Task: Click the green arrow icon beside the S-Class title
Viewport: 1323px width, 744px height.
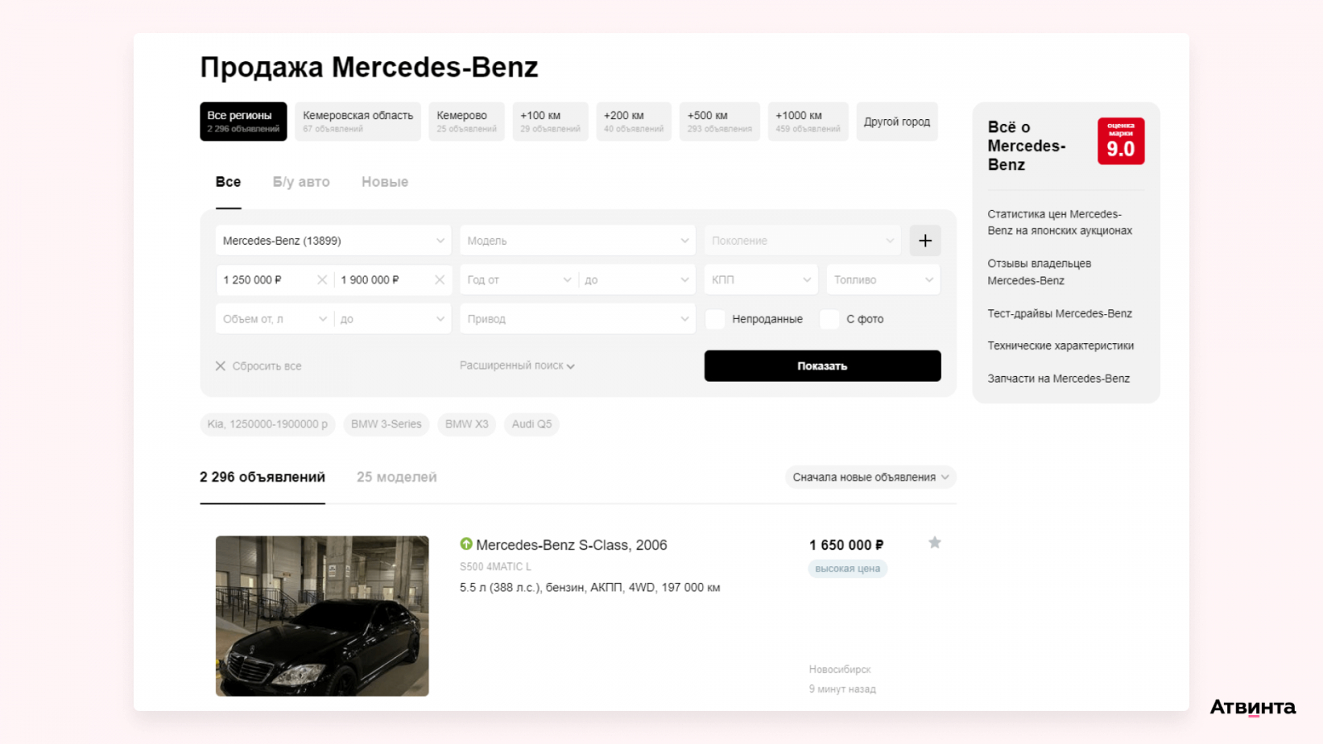Action: coord(466,544)
